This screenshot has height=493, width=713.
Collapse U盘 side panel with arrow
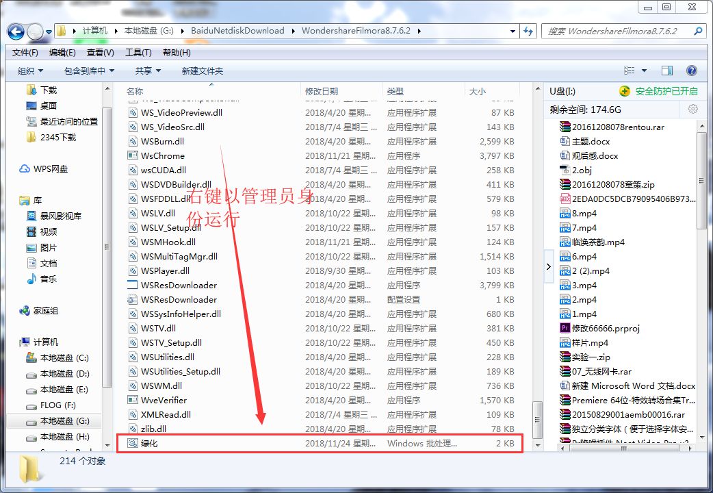[x=549, y=267]
